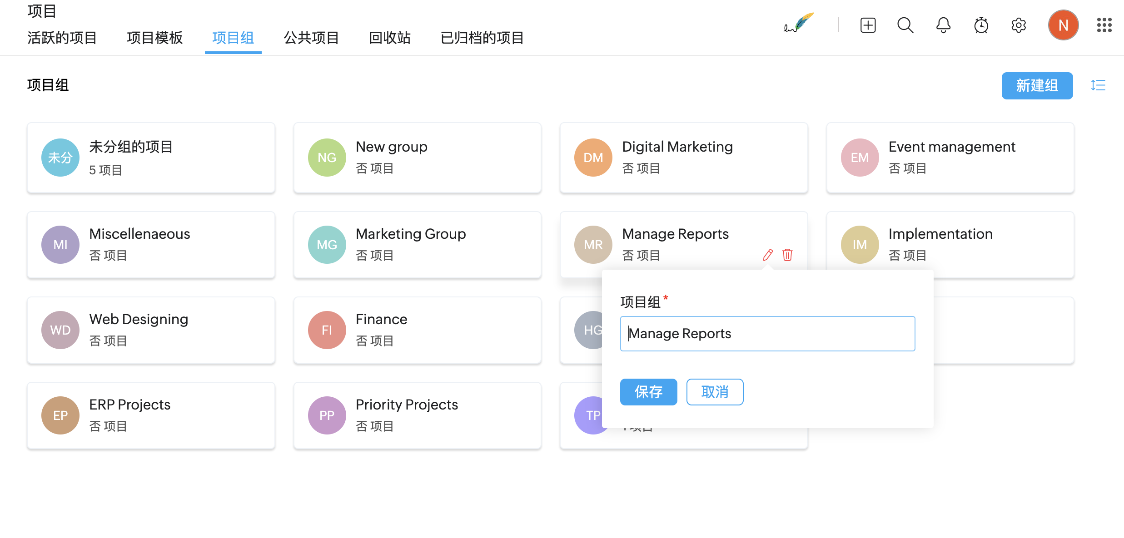Click the trash delete icon on Manage Reports

tap(787, 255)
